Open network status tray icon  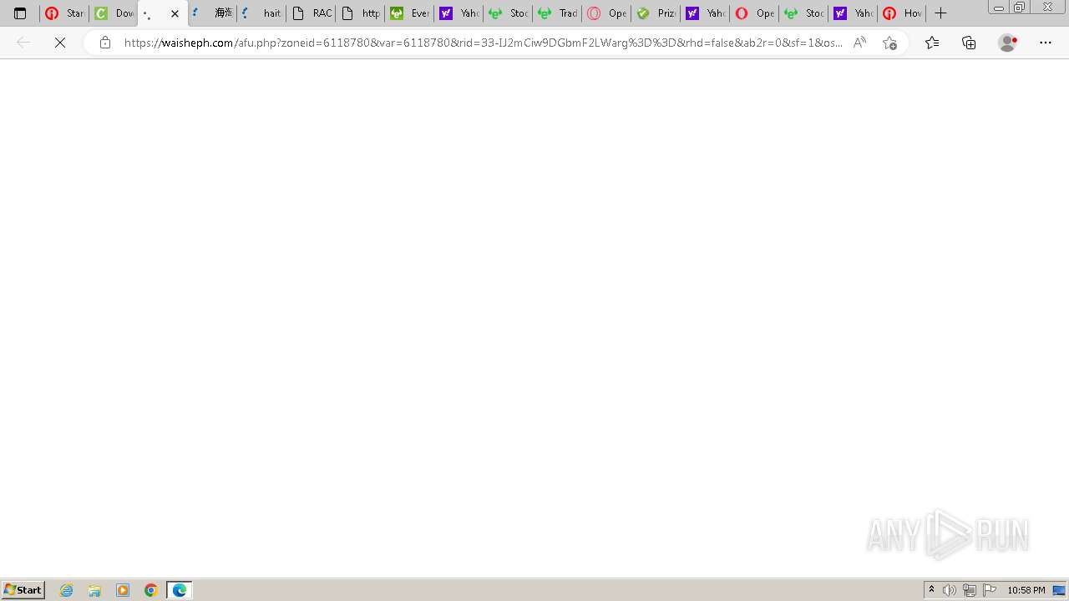click(970, 590)
